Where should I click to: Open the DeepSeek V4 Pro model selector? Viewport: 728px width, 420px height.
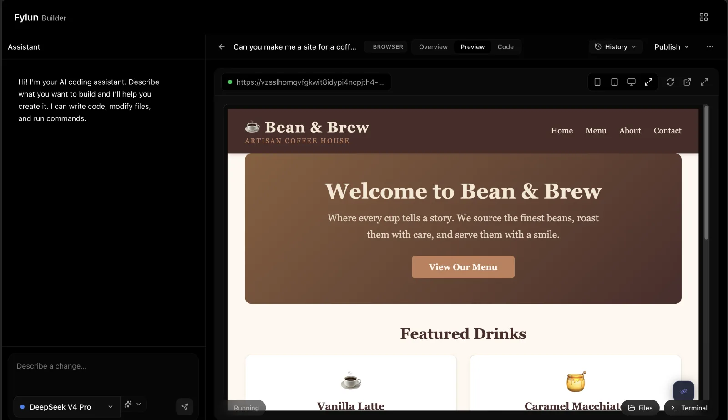[x=67, y=407]
